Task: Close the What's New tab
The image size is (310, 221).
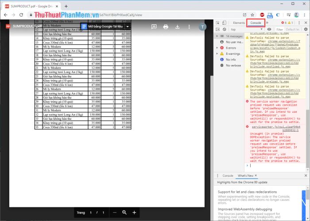Action: [256, 175]
